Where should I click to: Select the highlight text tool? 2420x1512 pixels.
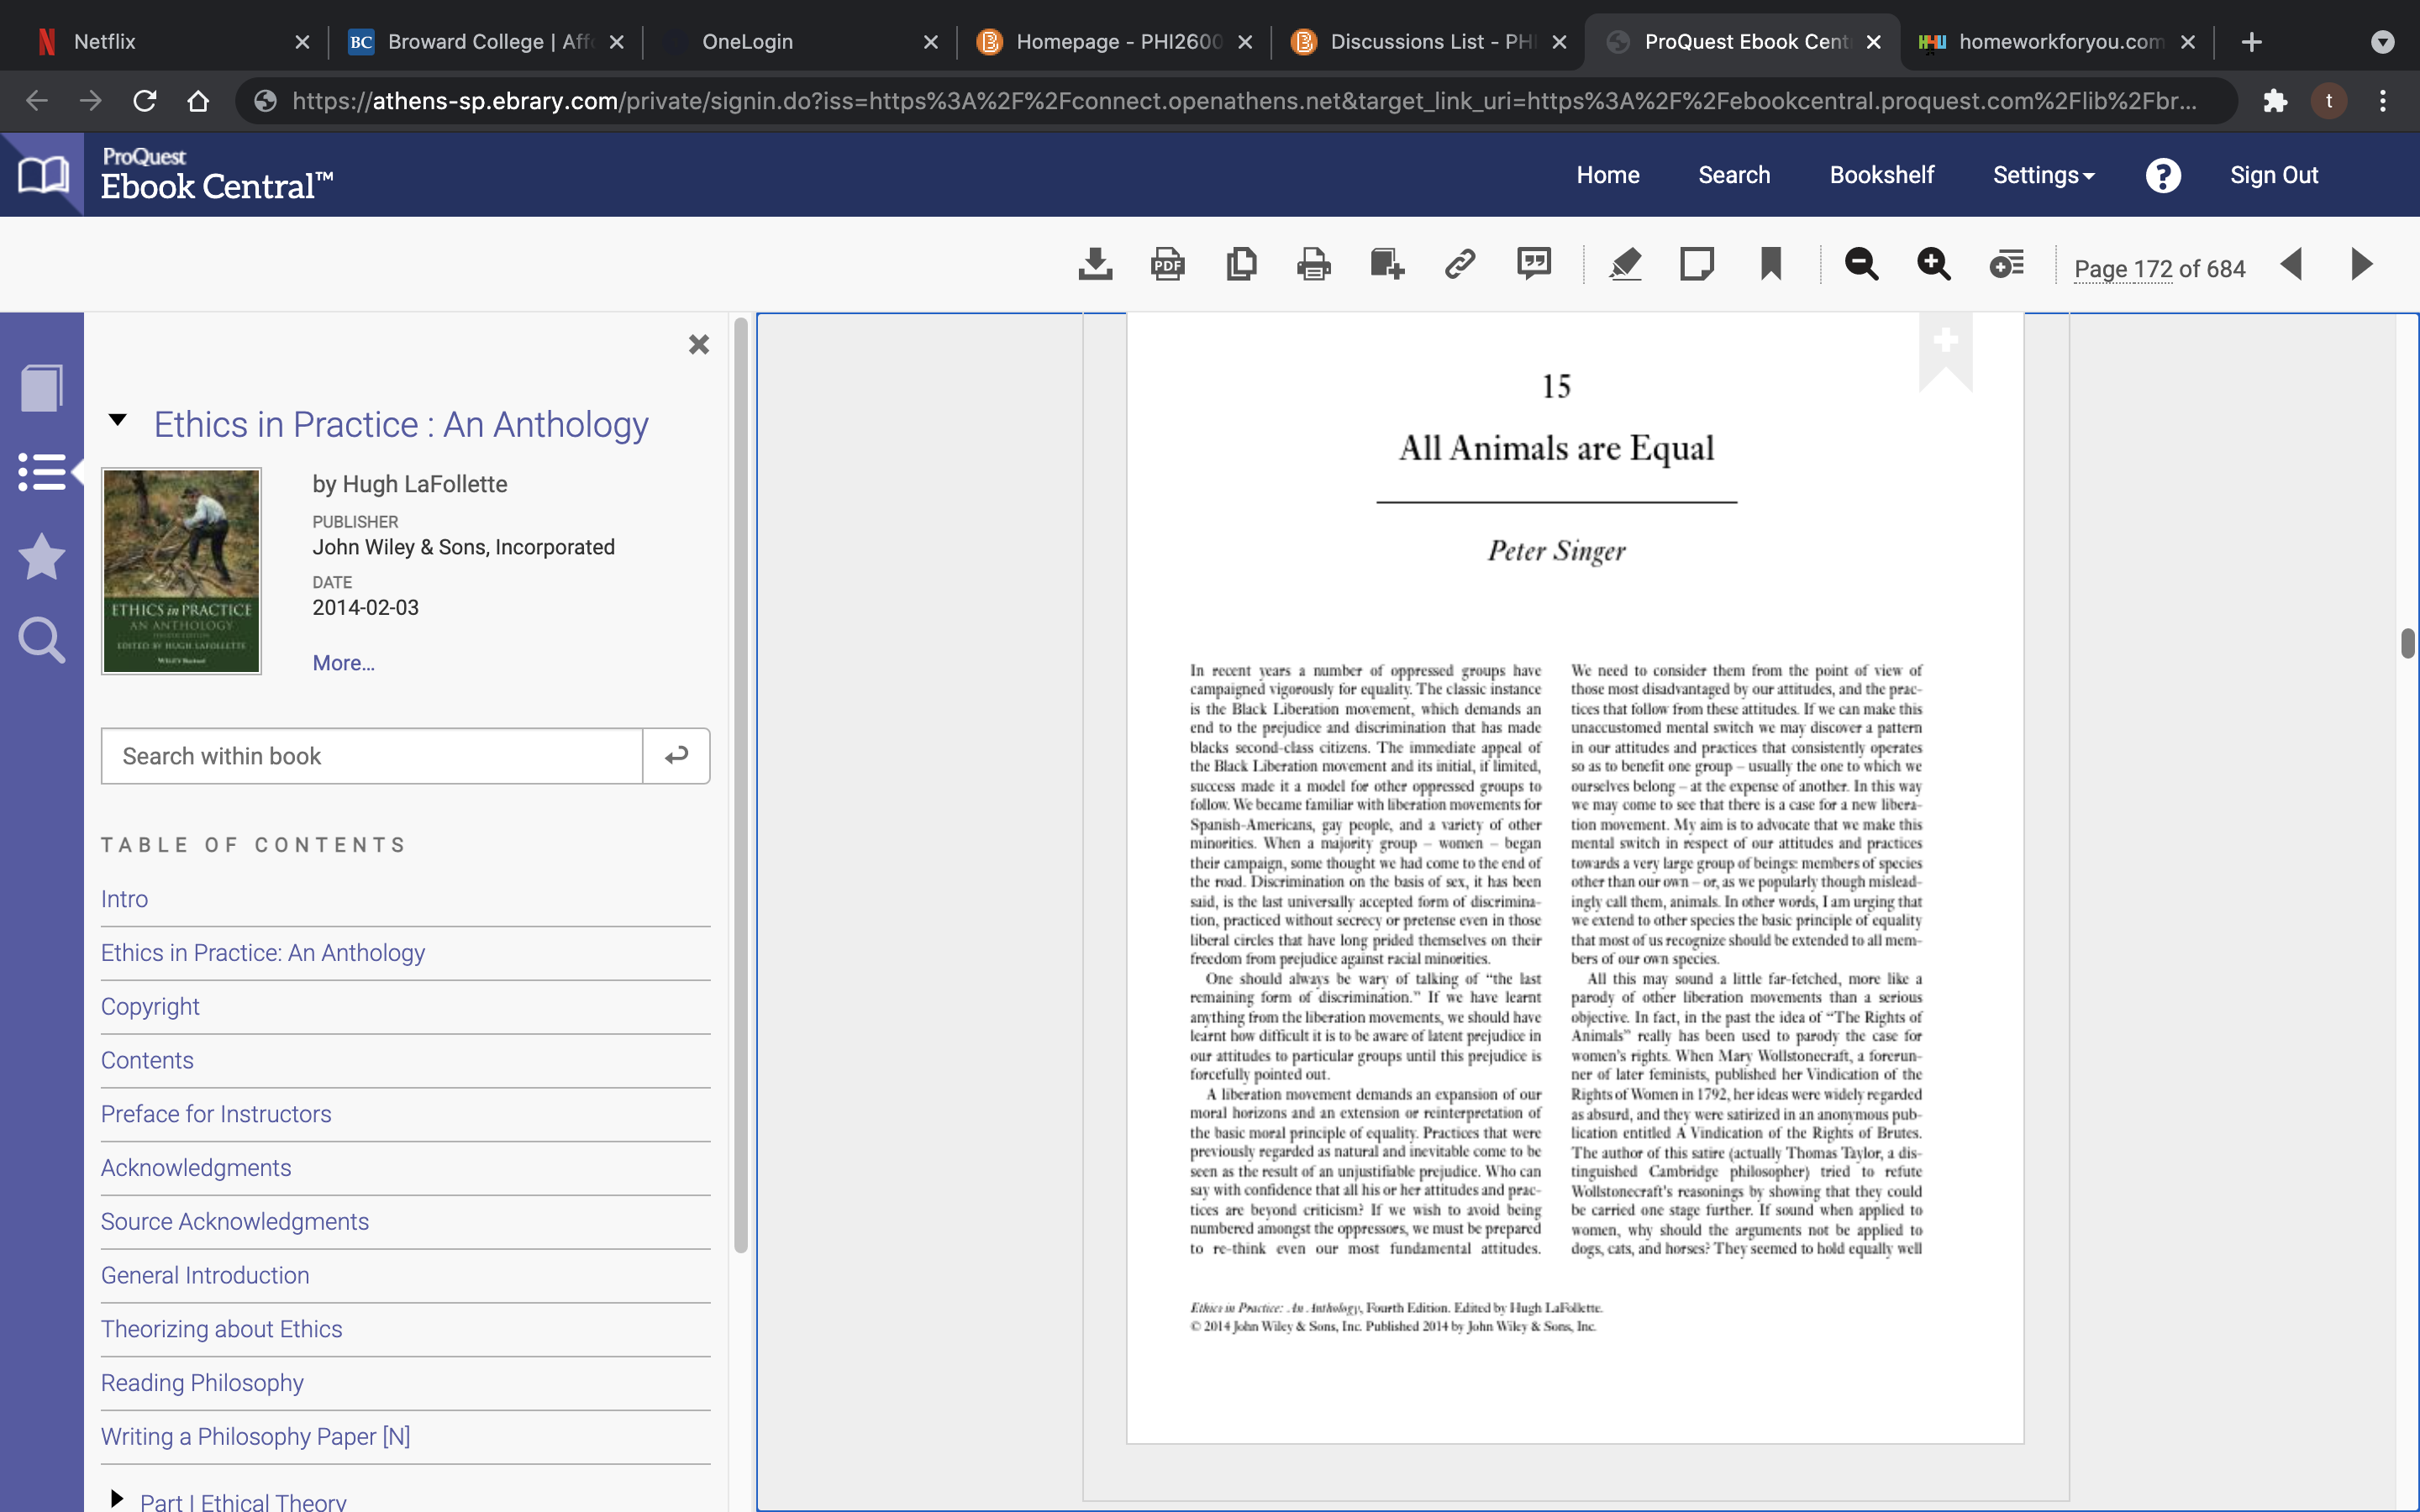click(1625, 265)
